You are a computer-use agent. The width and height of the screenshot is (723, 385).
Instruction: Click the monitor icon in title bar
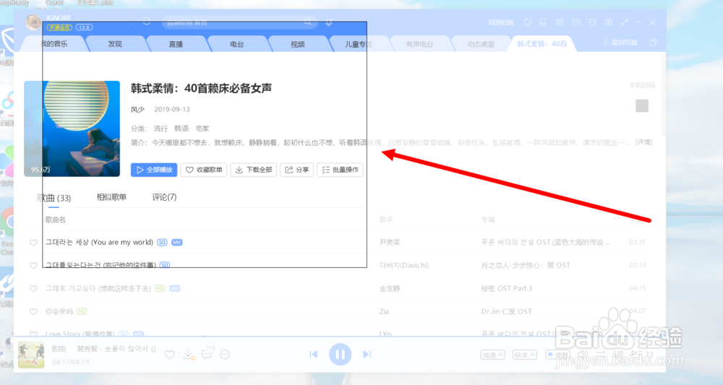pos(528,22)
